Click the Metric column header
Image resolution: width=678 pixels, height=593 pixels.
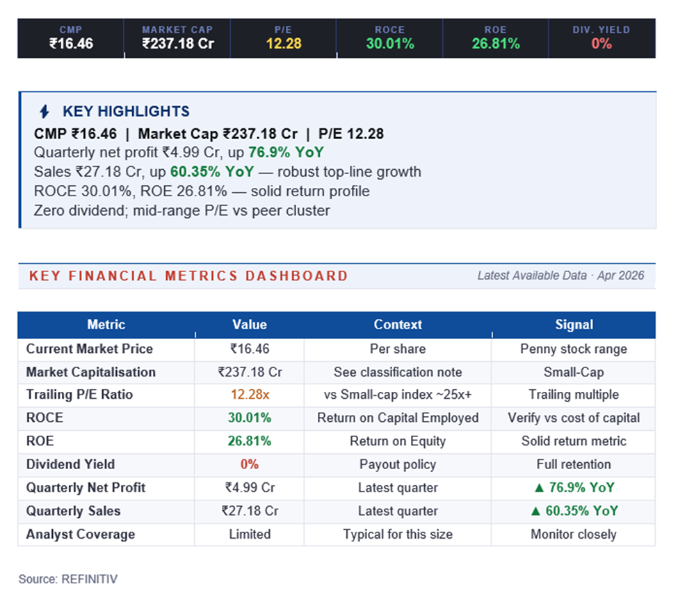pos(106,324)
